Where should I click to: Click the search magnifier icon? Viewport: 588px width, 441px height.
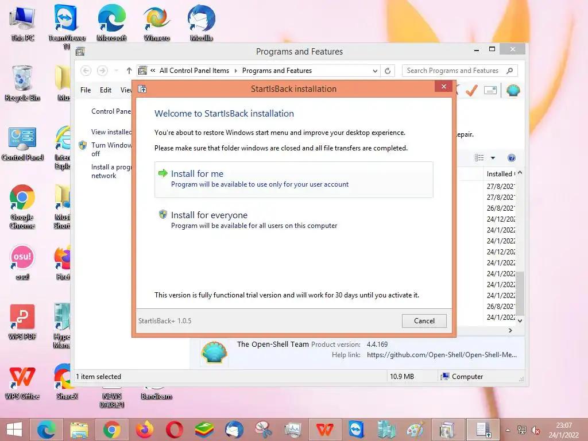(510, 71)
